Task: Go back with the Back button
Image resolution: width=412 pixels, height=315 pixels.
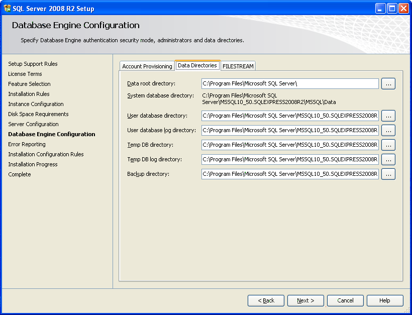Action: pos(266,300)
